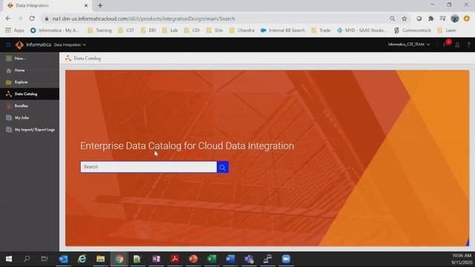Open the Informatica - My A... bookmark

[55, 30]
